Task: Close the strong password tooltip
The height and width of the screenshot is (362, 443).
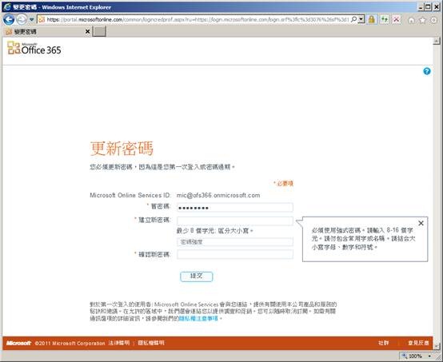Action: [x=421, y=223]
